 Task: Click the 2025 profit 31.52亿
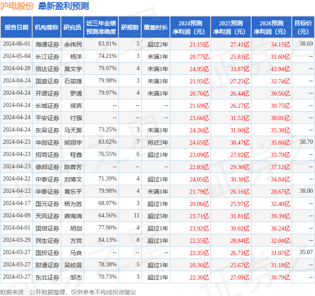[x=240, y=118]
